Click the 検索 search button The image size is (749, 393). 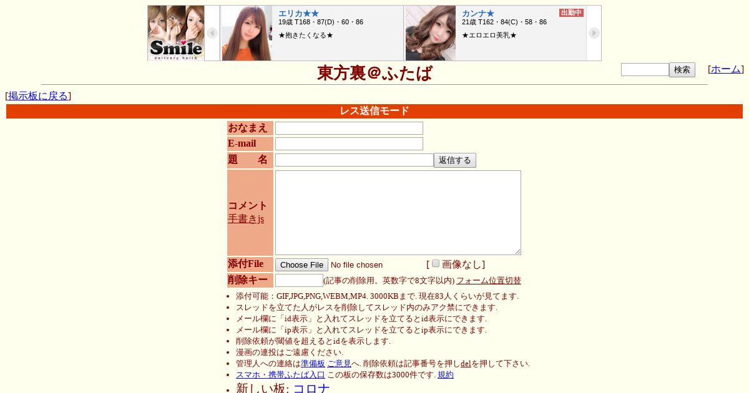pos(682,70)
